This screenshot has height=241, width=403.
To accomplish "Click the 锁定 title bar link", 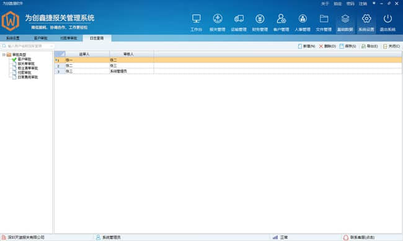I will [x=337, y=4].
